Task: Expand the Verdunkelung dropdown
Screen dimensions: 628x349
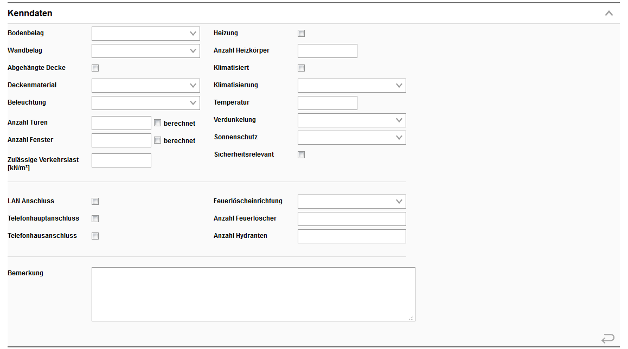Action: click(x=351, y=120)
